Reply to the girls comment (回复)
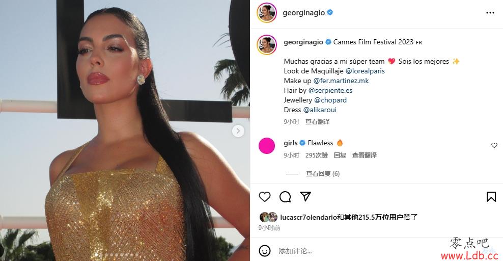The height and width of the screenshot is (261, 503). pos(340,155)
